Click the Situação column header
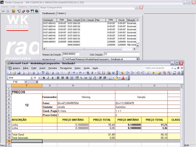 [131, 20]
